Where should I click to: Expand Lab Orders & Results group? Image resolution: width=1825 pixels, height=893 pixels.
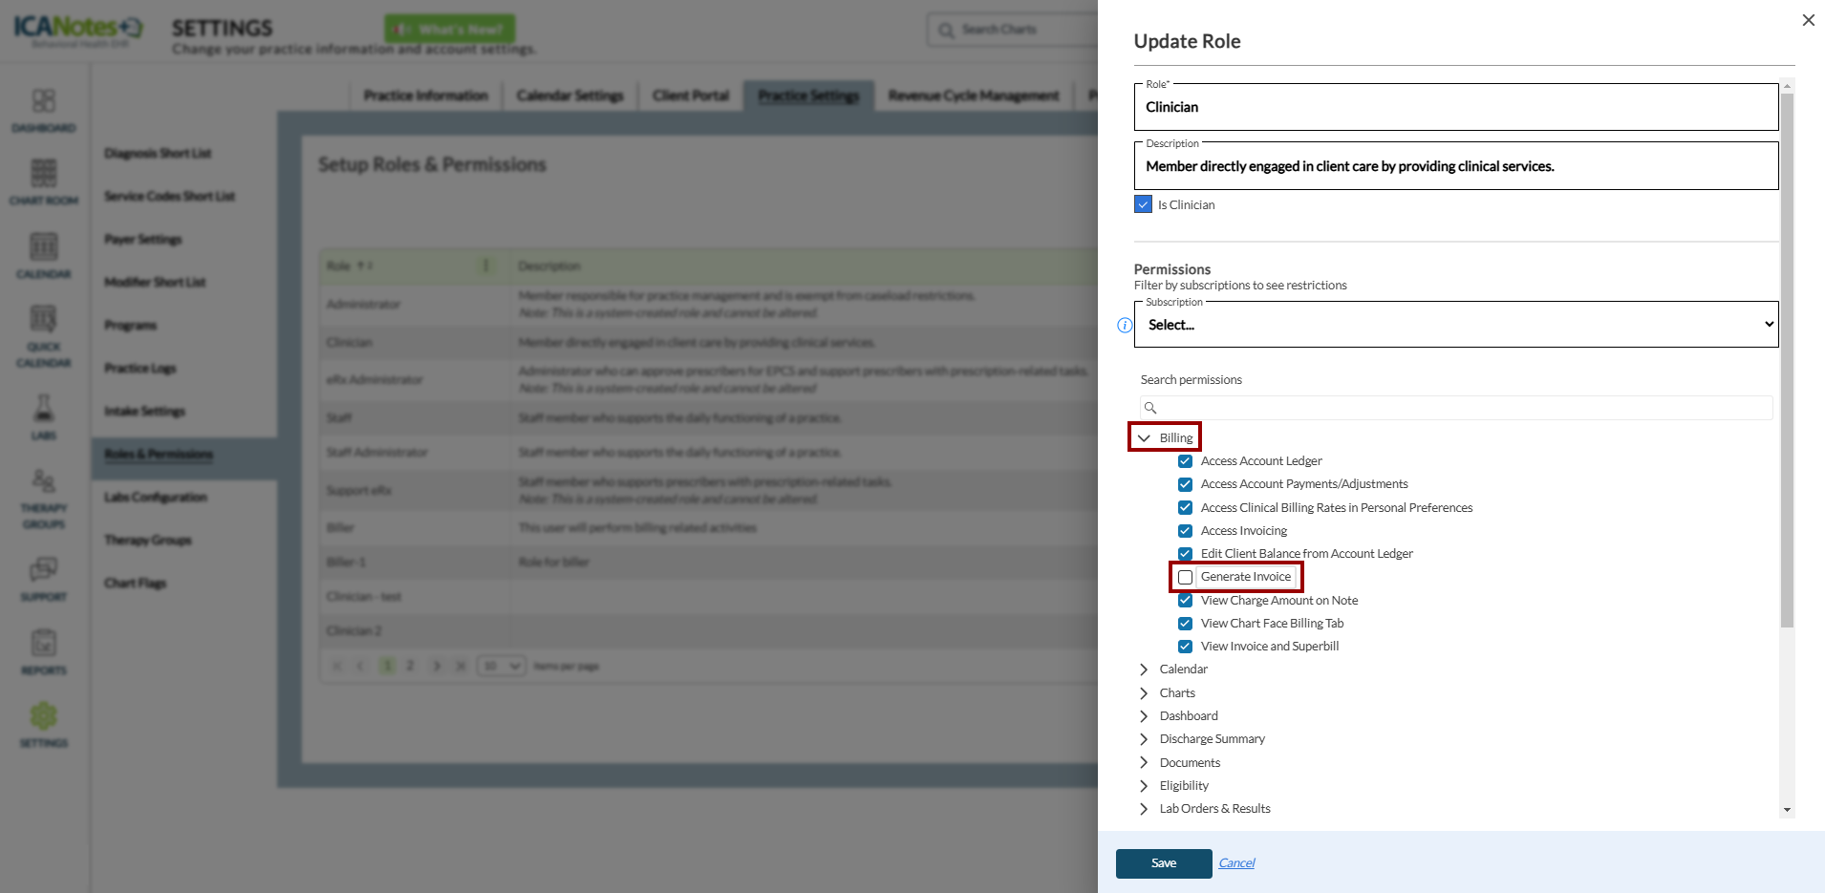coord(1144,809)
